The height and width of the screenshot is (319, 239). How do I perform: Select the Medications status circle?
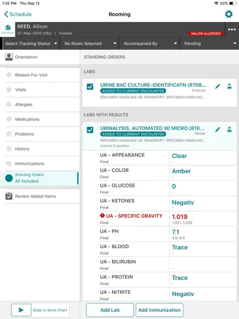coord(9,119)
